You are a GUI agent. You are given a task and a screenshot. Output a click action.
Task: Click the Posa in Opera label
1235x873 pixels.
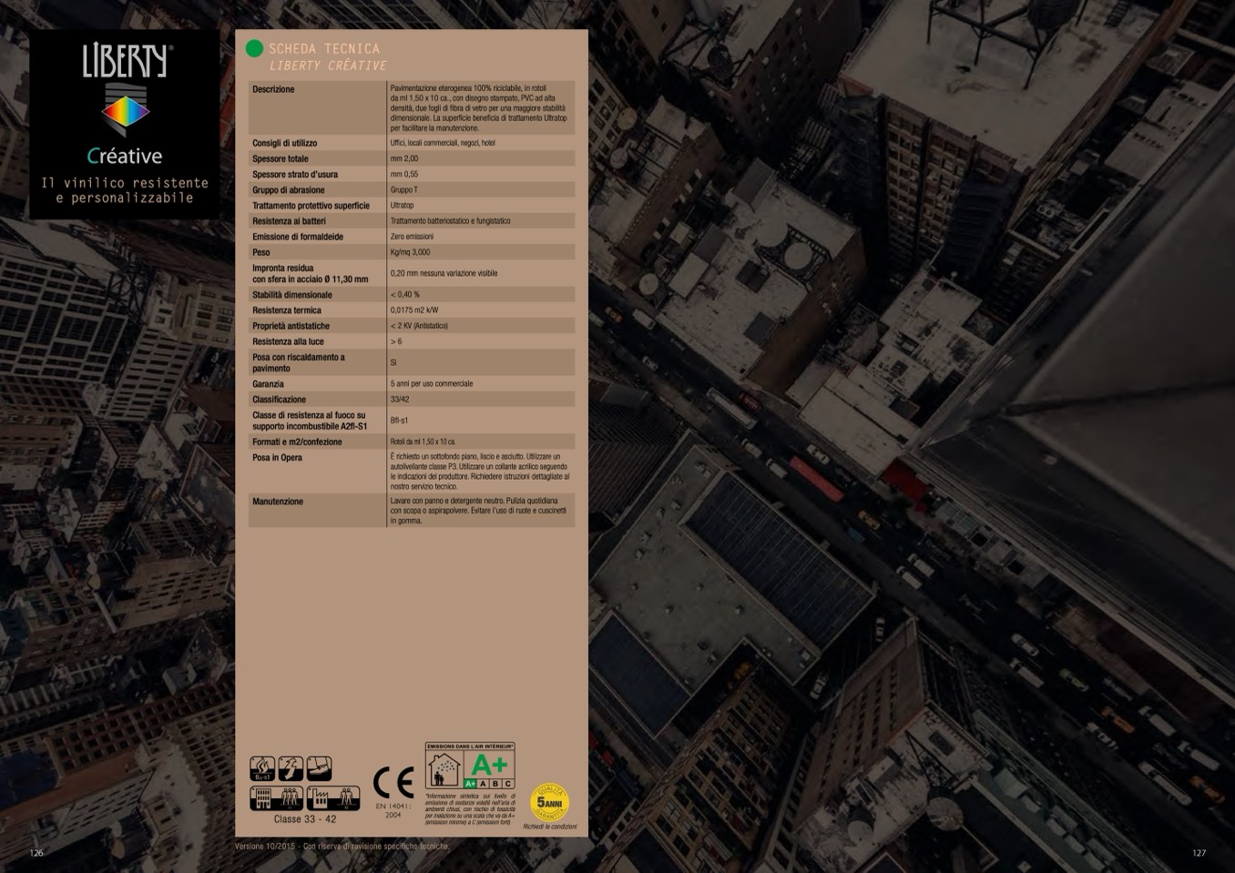[x=277, y=458]
